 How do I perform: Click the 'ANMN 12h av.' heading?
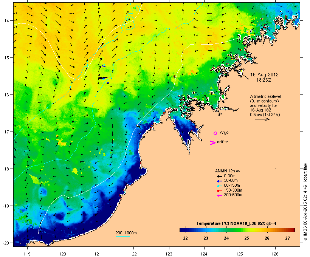click(228, 171)
